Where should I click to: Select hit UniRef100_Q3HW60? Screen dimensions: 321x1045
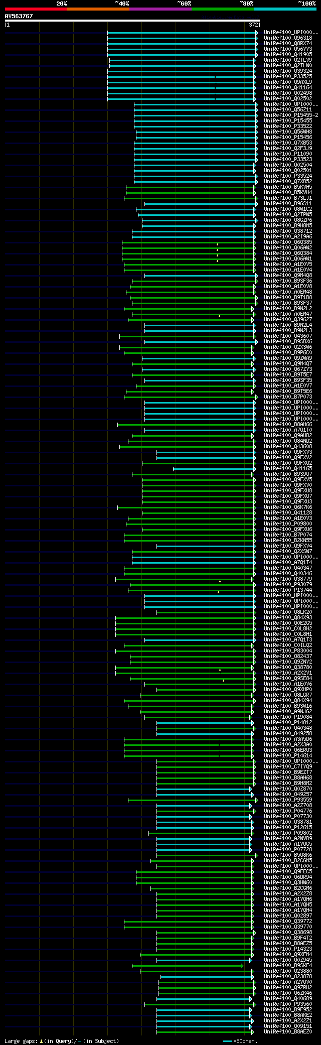(288, 882)
